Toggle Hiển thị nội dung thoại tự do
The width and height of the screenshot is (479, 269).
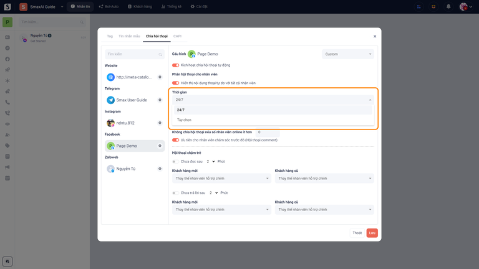pyautogui.click(x=175, y=83)
